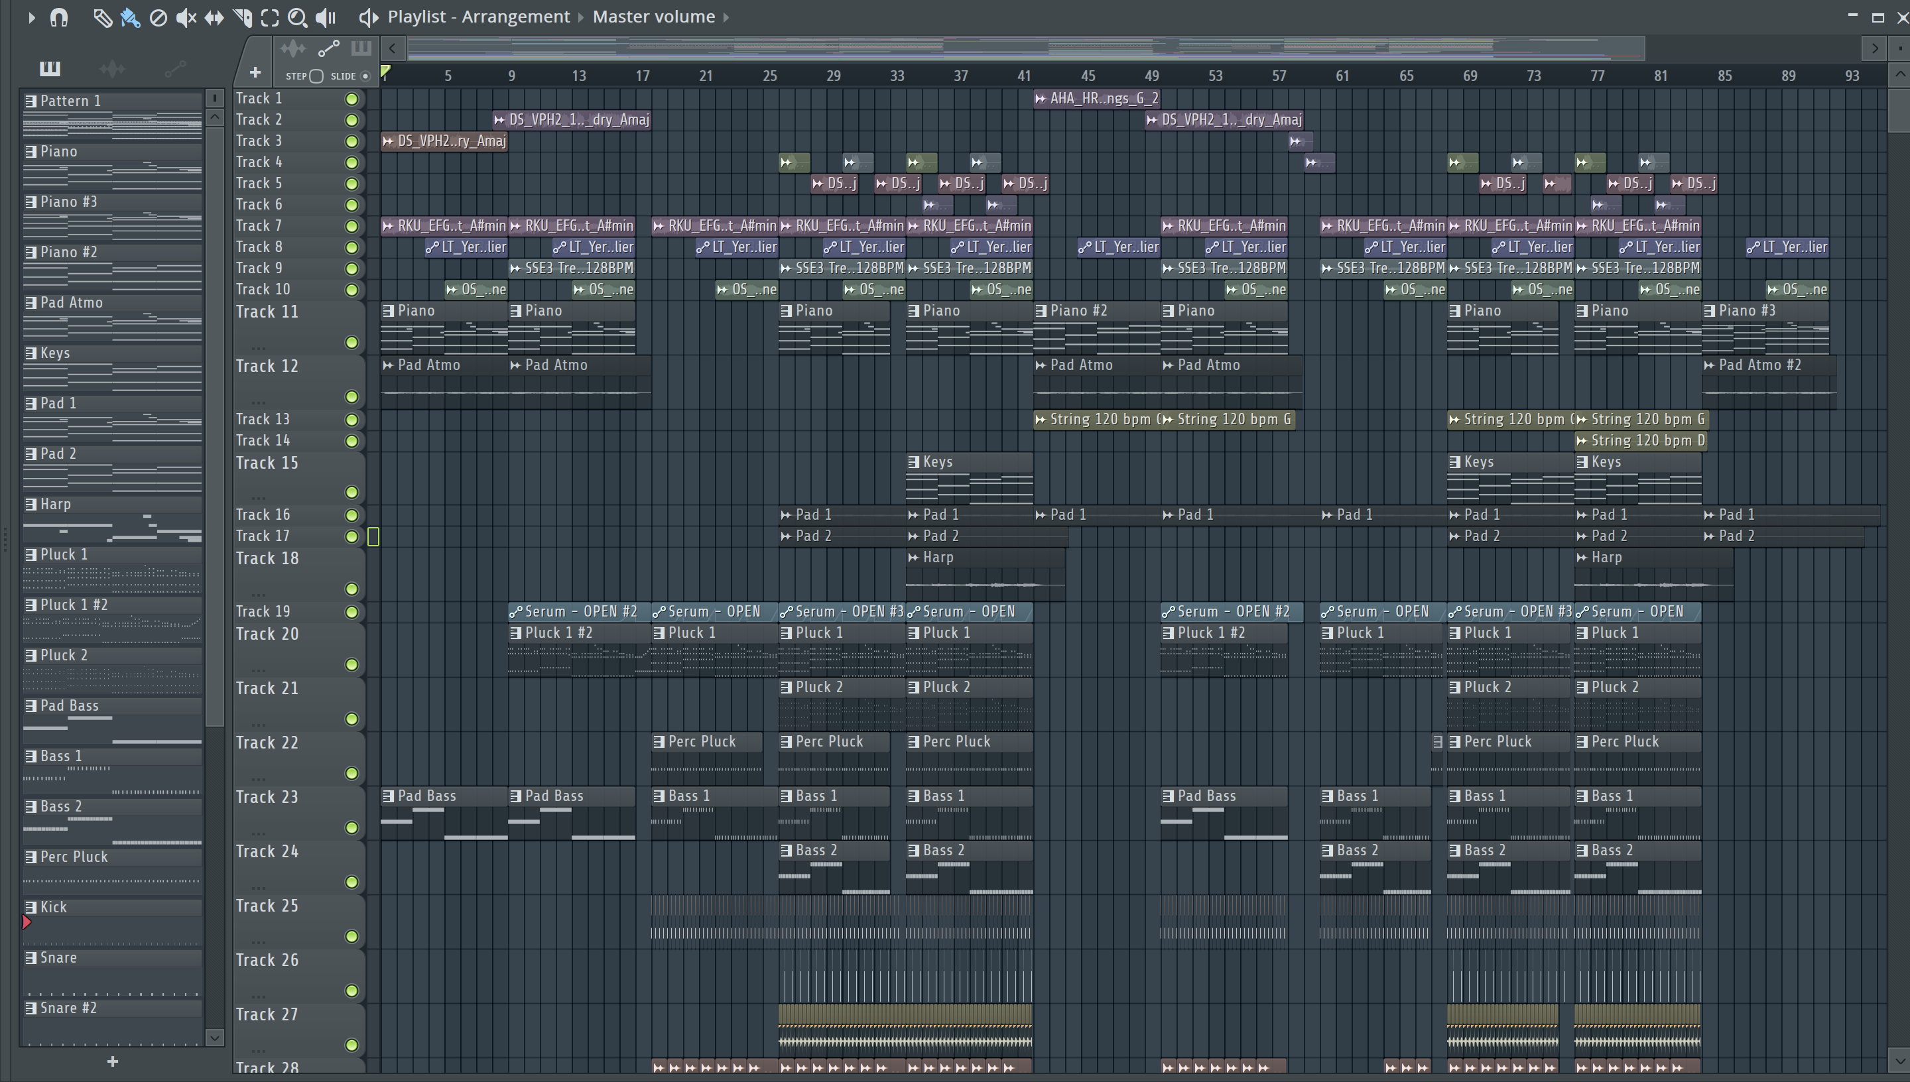Show pattern clips in picker piano tab
The height and width of the screenshot is (1082, 1910).
point(50,69)
